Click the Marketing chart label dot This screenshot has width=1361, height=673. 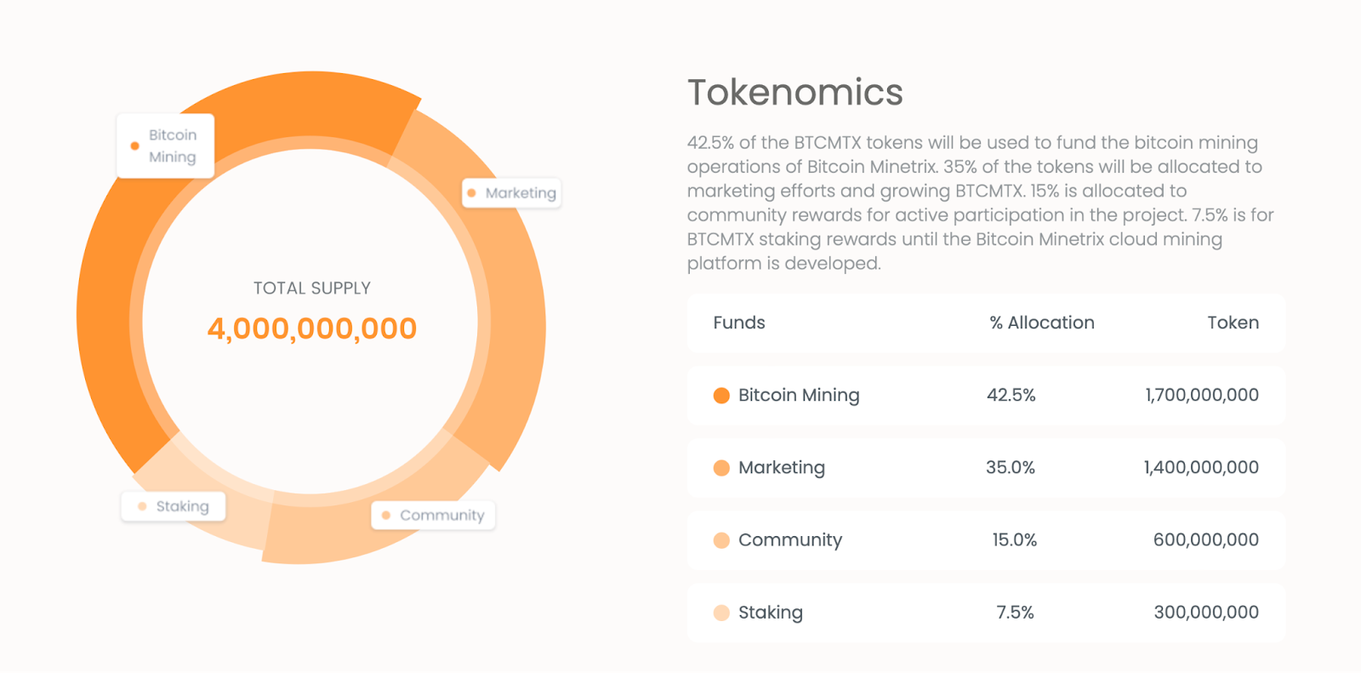(x=472, y=193)
